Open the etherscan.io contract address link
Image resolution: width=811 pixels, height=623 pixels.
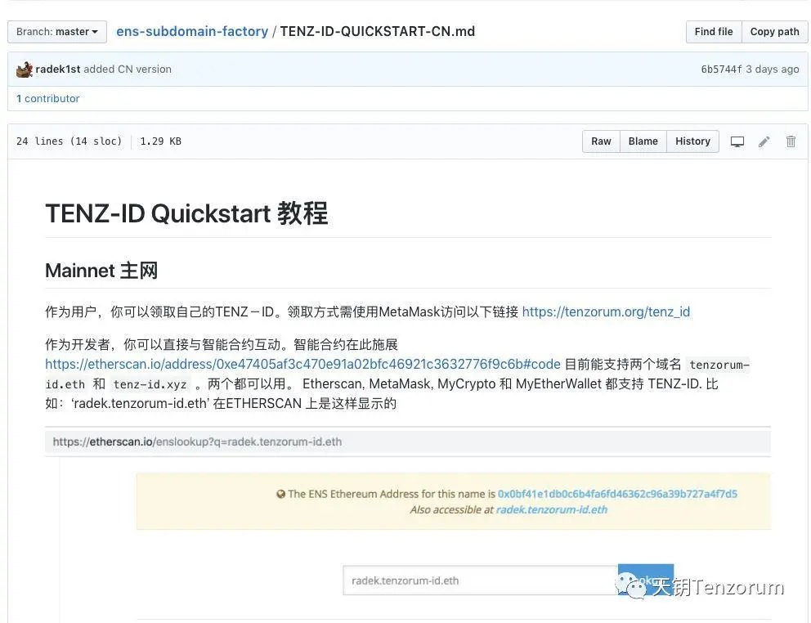tap(302, 365)
